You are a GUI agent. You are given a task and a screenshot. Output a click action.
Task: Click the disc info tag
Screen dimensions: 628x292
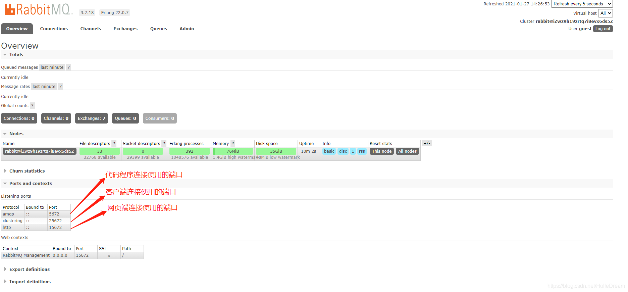(343, 151)
